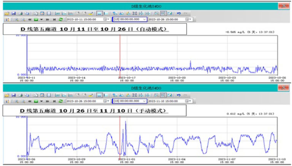
Task: Expand the [15] 00:00:00.000 time span combo in bottom window
Action: point(144,101)
